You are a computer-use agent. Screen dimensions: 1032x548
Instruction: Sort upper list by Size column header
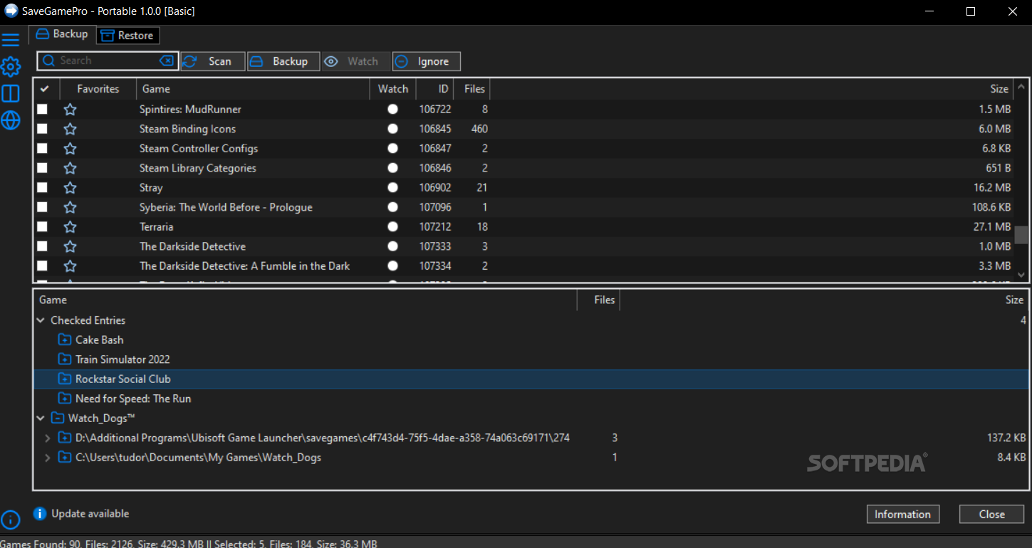tap(751, 89)
